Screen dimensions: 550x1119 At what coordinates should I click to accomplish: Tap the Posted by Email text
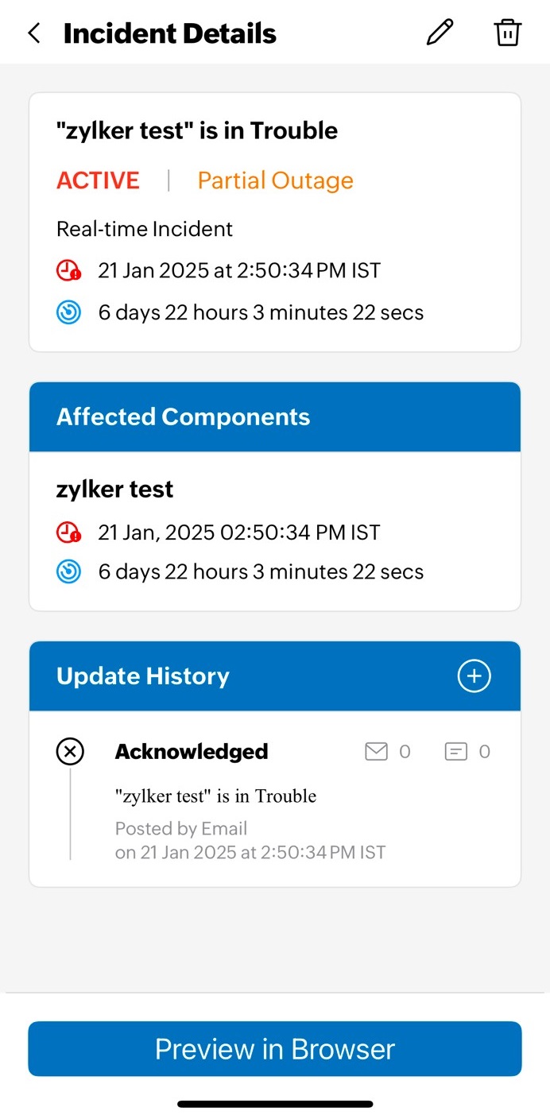click(181, 829)
